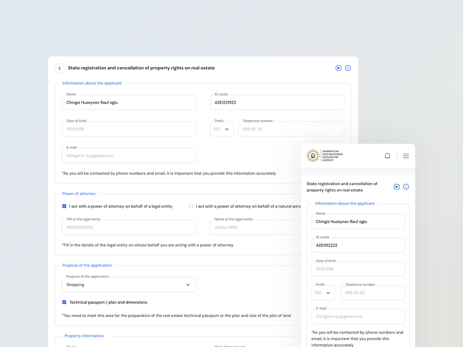463x347 pixels.
Task: Check power of attorney for natural person
Action: (191, 206)
